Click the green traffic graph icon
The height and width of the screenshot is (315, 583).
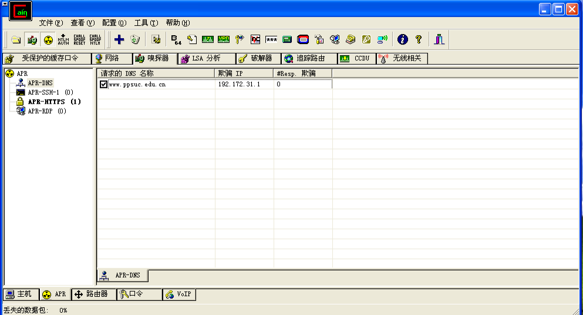click(x=207, y=39)
